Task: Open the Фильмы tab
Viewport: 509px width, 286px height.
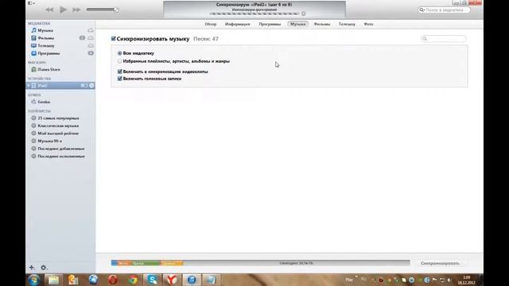Action: coord(321,24)
